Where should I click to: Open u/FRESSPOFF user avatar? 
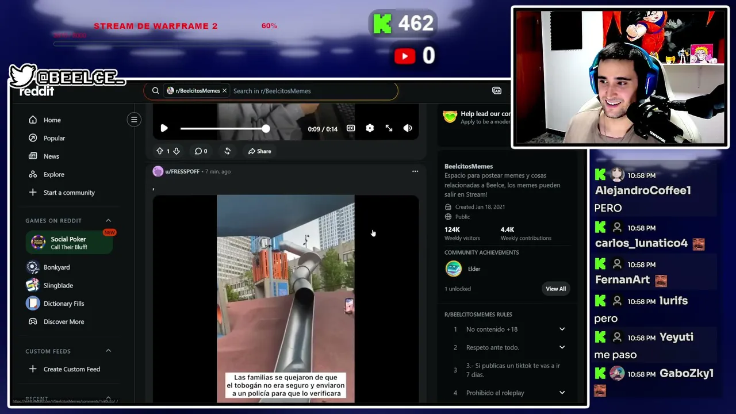point(158,171)
